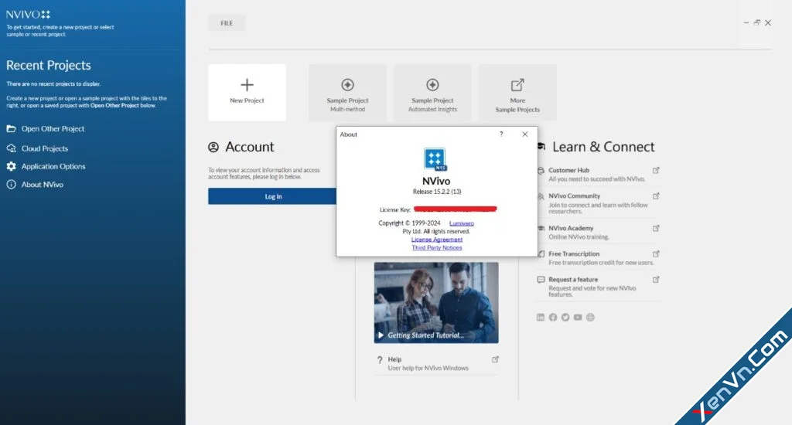
Task: Open the License Agreement link
Action: 437,240
